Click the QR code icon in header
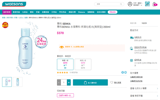Image resolution: width=160 pixels, height=100 pixels. click(147, 4)
